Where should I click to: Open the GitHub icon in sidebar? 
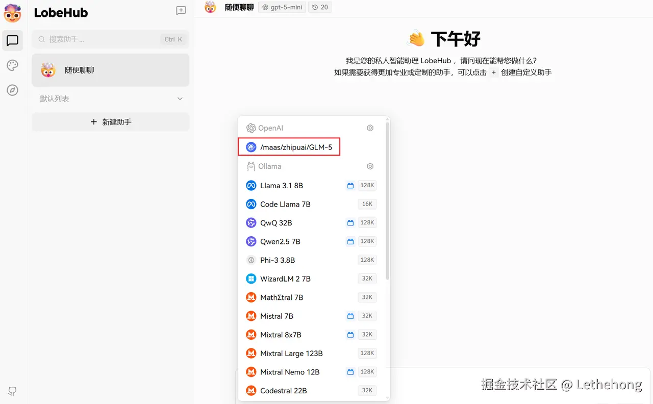pyautogui.click(x=12, y=391)
